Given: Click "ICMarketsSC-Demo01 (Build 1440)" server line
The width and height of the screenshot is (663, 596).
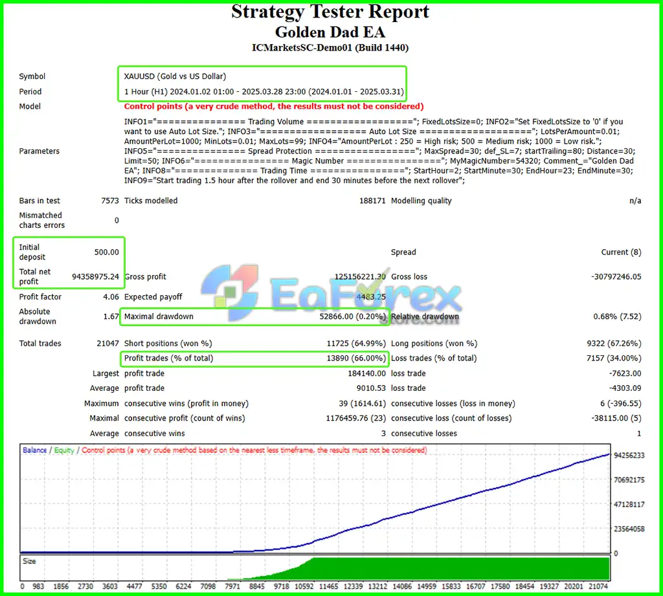Looking at the screenshot, I should coord(330,48).
